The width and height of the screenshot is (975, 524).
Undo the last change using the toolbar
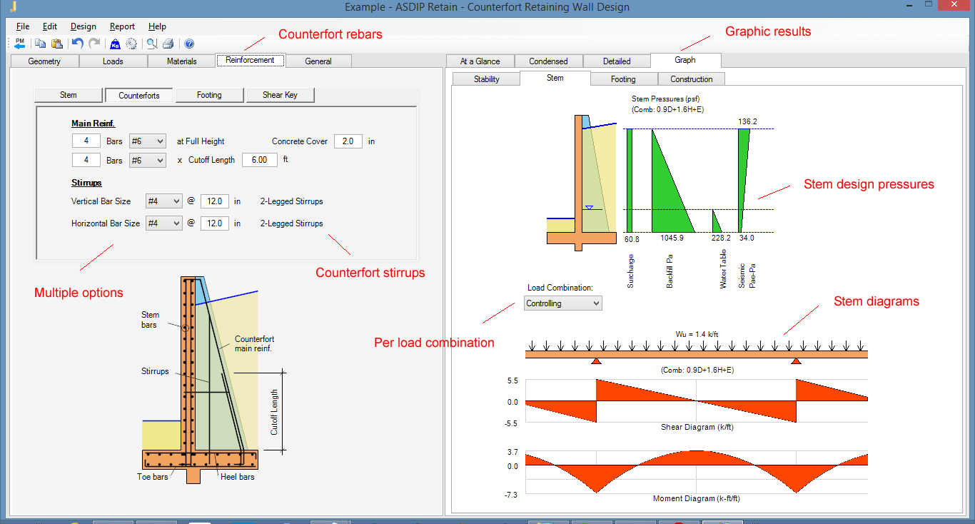pos(78,44)
